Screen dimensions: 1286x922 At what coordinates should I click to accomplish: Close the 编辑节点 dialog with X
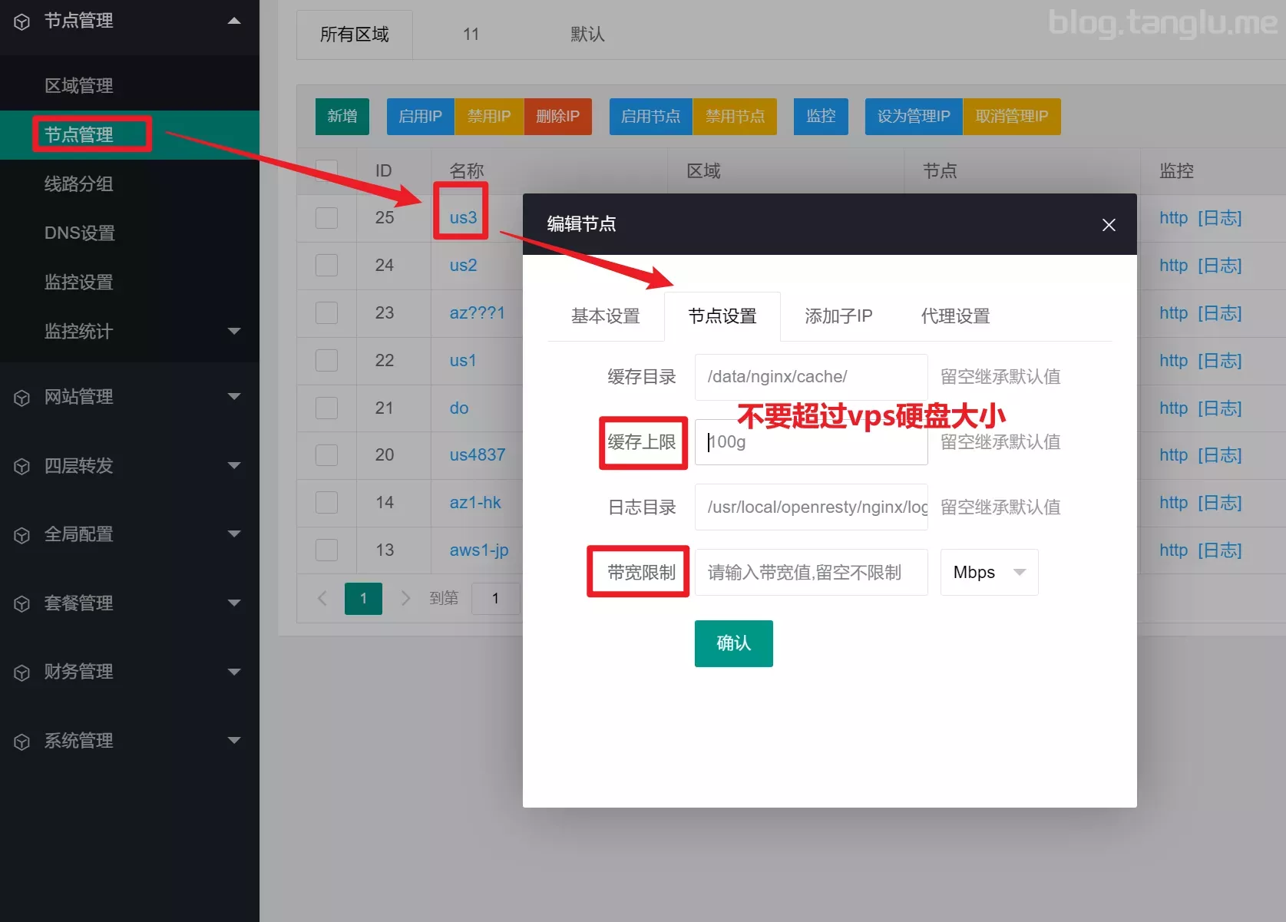click(x=1108, y=225)
